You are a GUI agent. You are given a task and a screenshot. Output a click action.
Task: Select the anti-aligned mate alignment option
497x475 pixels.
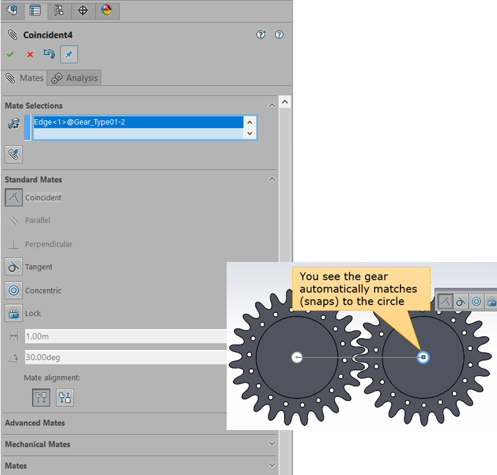coord(65,398)
